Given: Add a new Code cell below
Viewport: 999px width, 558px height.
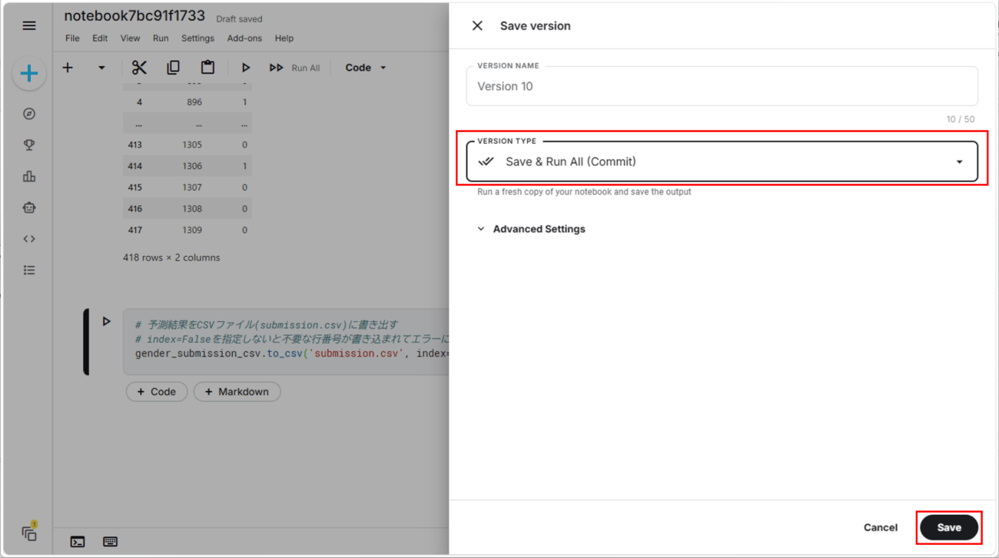Looking at the screenshot, I should coord(157,392).
